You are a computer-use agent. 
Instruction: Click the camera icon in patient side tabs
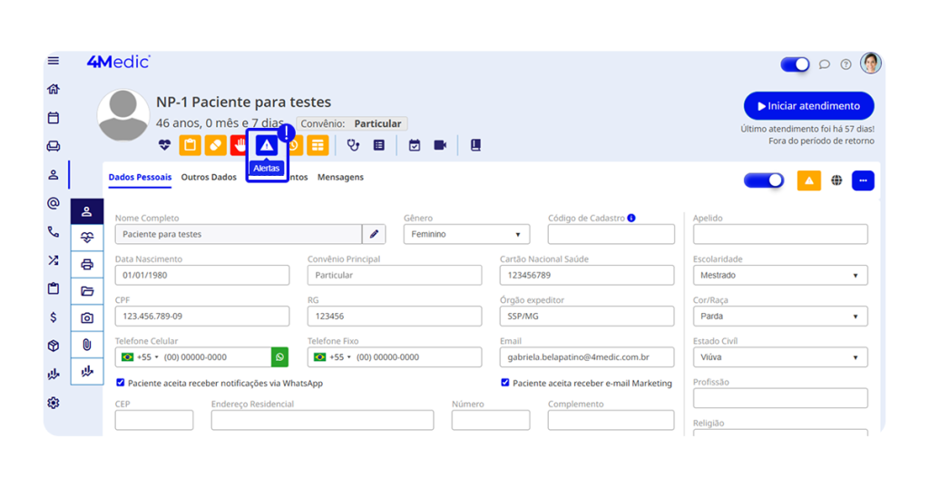click(x=87, y=317)
